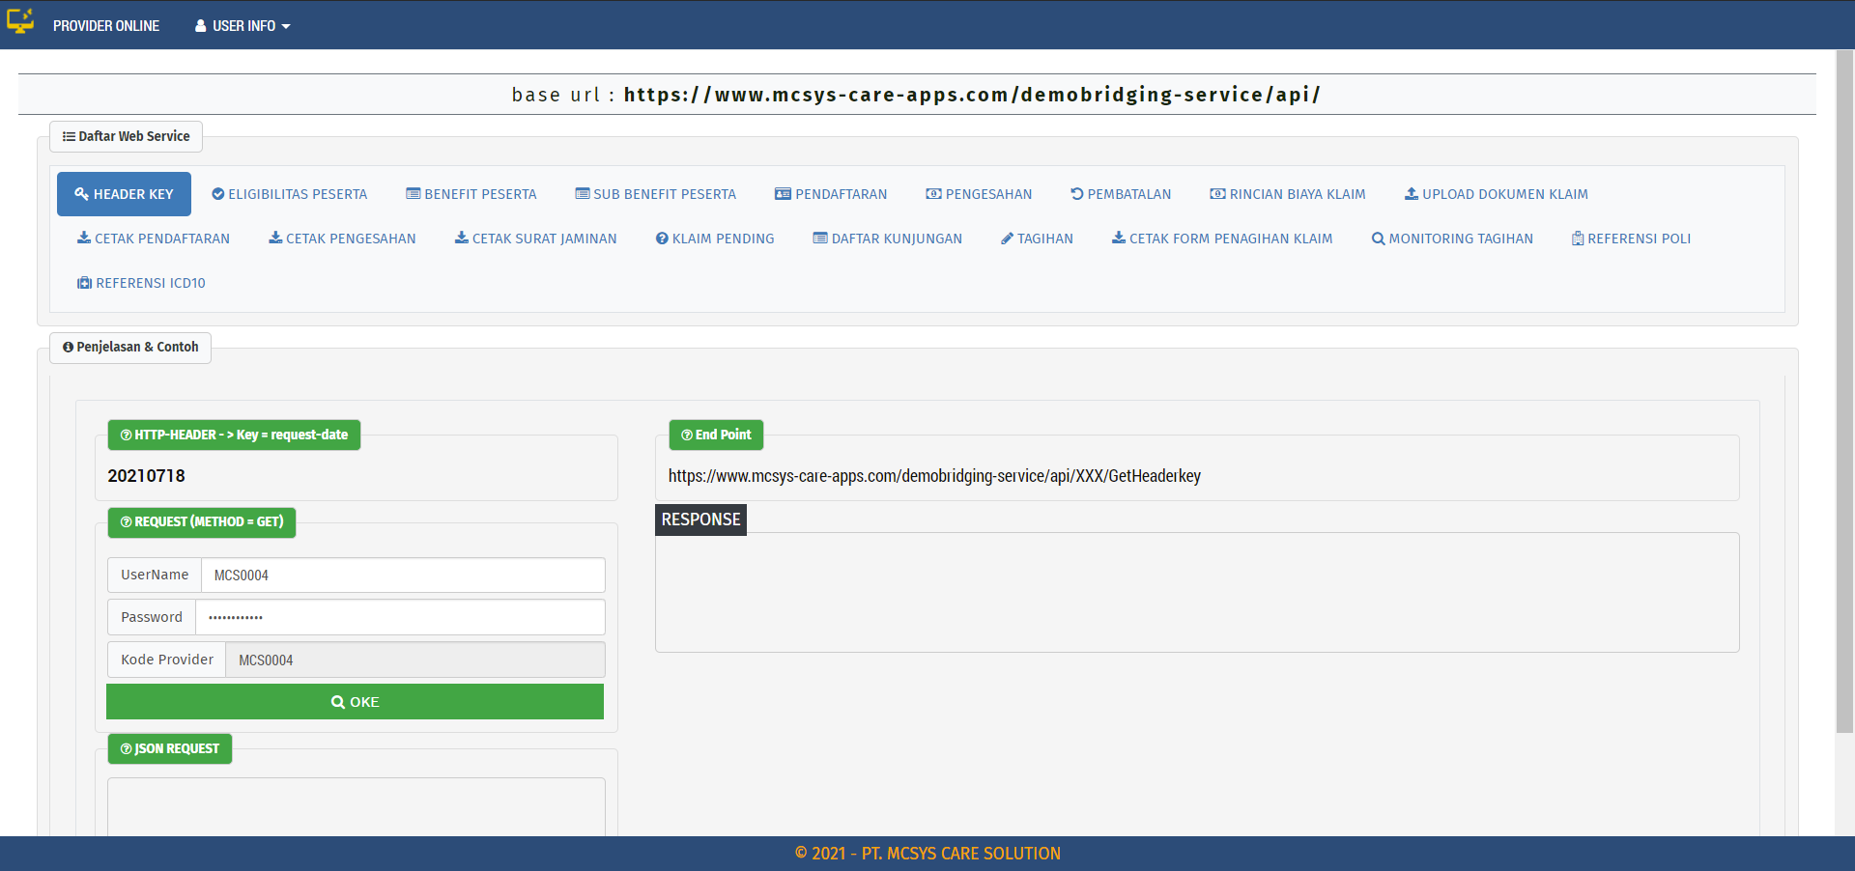Focus the Password input field
Viewport: 1855px width, 871px height.
(x=400, y=618)
